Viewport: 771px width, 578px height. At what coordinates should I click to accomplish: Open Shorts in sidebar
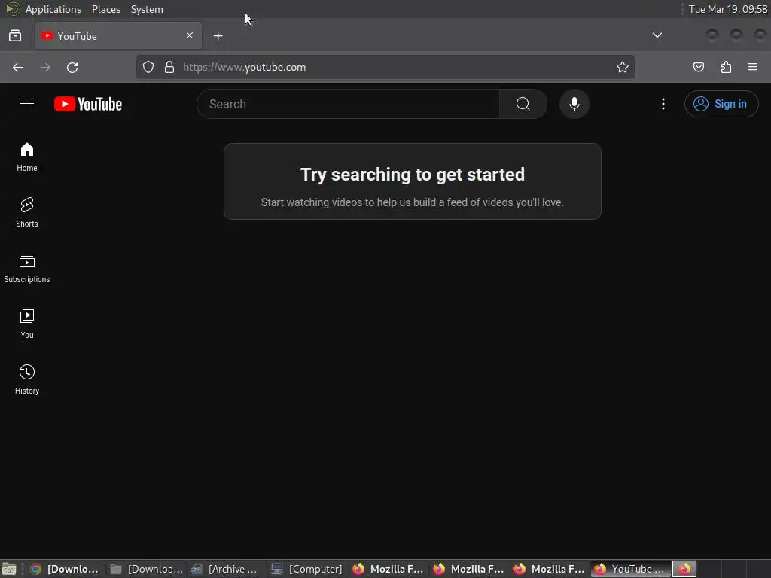click(27, 212)
